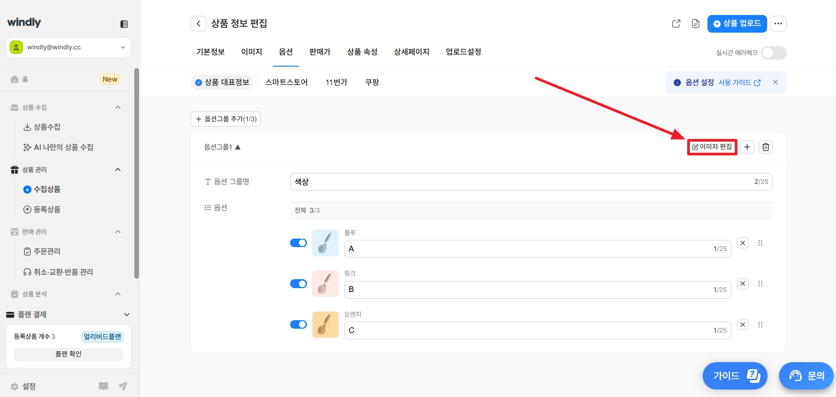Collapse 상품 관리 section
Screen dimensions: 836x397
118,169
